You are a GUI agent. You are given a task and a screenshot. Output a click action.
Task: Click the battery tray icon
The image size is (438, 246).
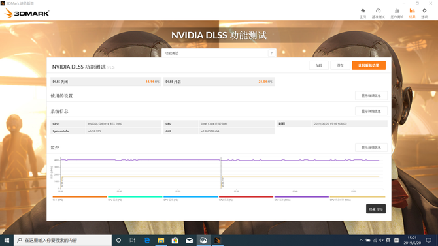click(368, 240)
